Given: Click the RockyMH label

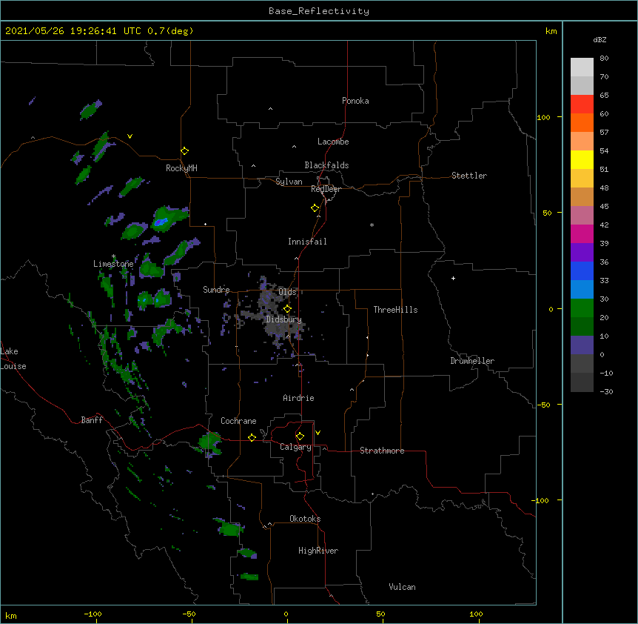Looking at the screenshot, I should pyautogui.click(x=181, y=168).
